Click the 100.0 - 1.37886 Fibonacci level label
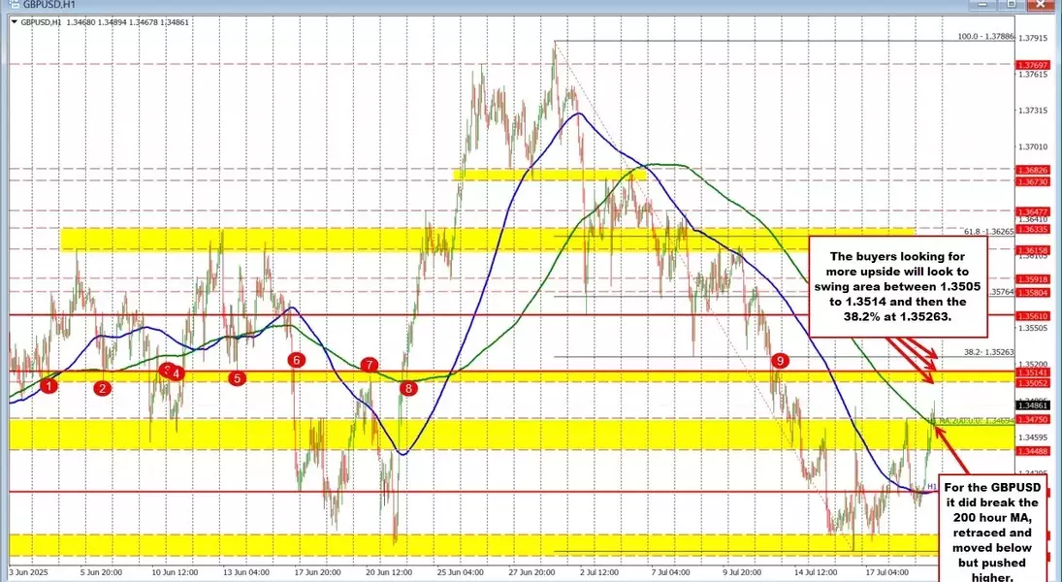This screenshot has height=582, width=1062. pyautogui.click(x=986, y=37)
